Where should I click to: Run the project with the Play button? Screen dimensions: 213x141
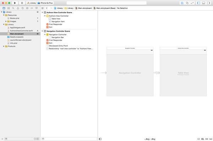15,3
